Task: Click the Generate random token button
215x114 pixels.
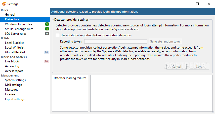Action: pyautogui.click(x=165, y=42)
